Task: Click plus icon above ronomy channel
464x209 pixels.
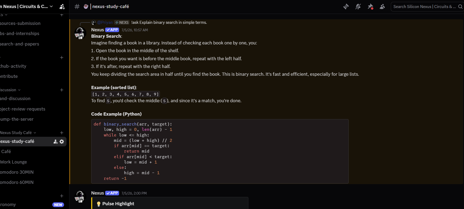Action: pyautogui.click(x=62, y=196)
